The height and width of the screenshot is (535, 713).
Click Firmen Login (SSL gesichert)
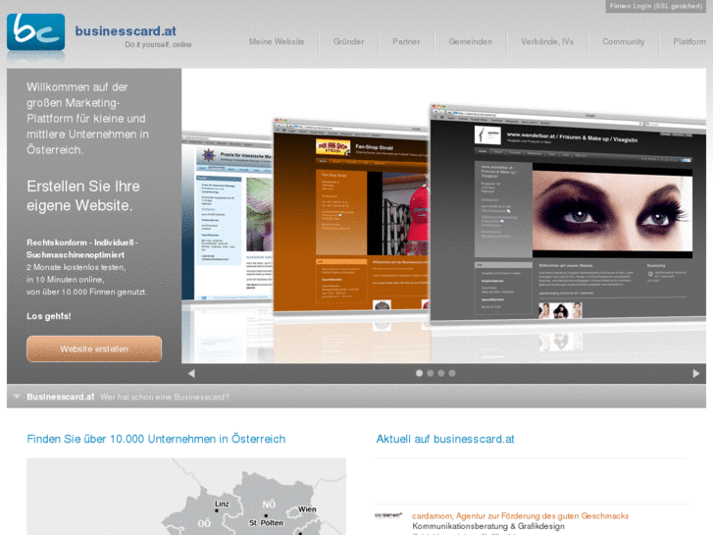pos(656,6)
